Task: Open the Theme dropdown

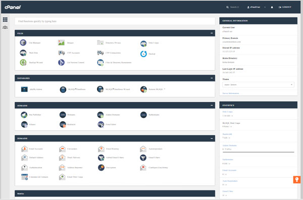Action: coord(258,85)
